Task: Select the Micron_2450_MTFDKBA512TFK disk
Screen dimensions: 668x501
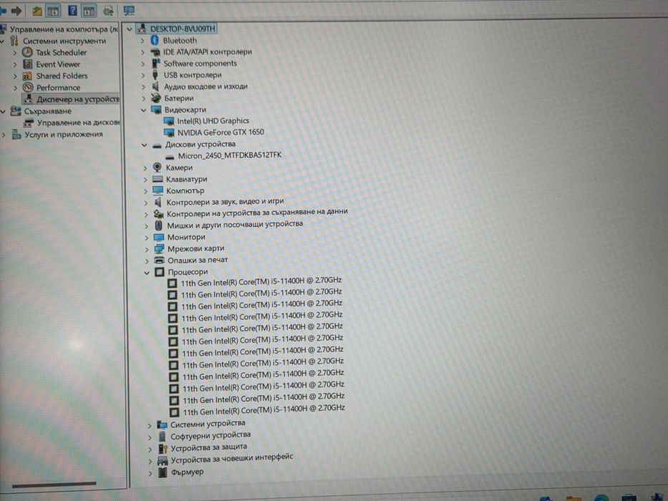Action: tap(230, 155)
